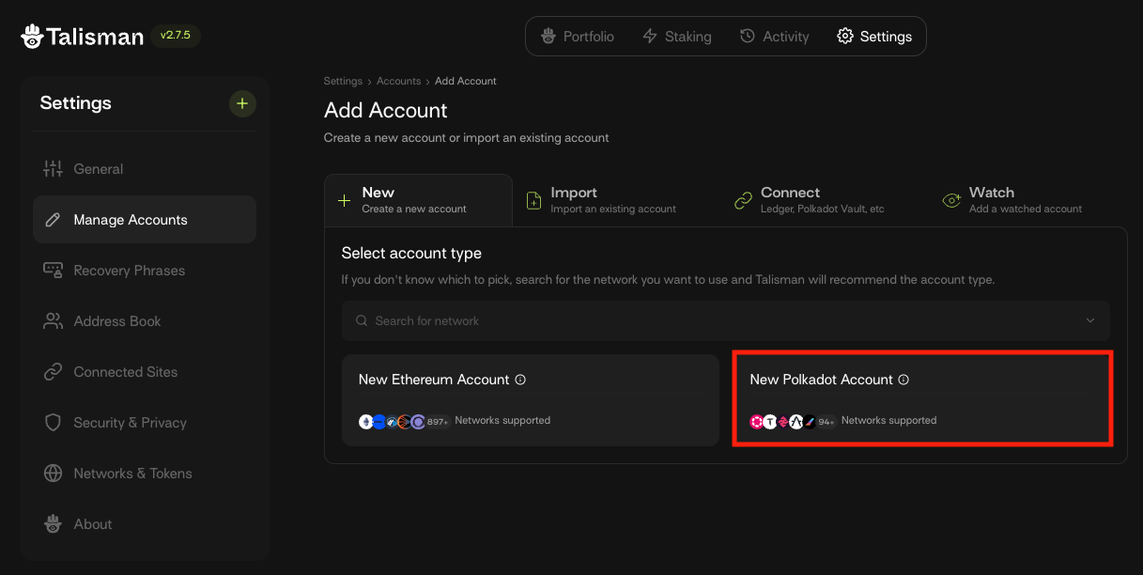Click the Networks & Tokens globe icon

point(54,474)
